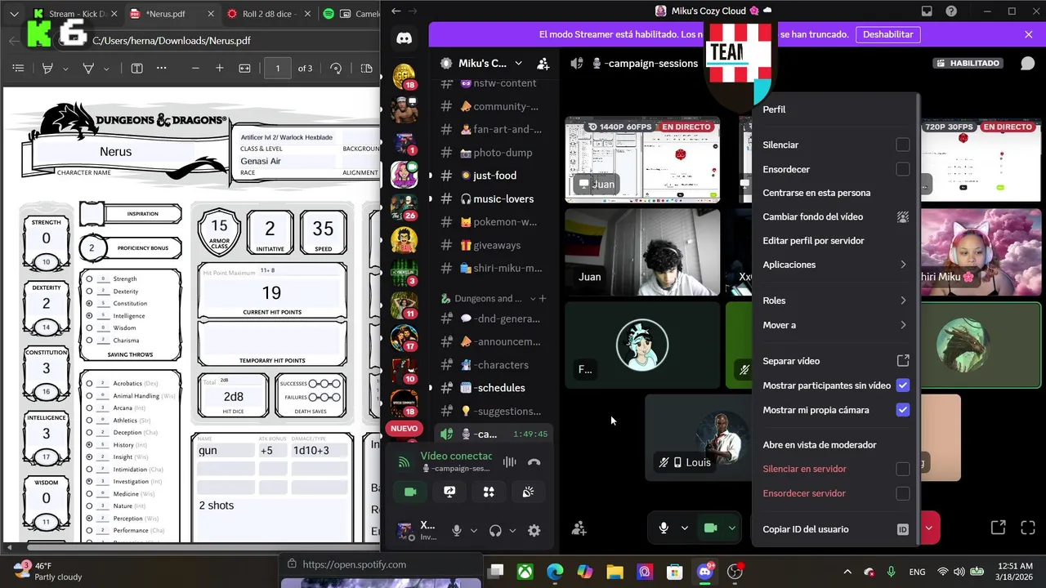Image resolution: width=1046 pixels, height=588 pixels.
Task: Click the PDF page number field
Action: 277,69
